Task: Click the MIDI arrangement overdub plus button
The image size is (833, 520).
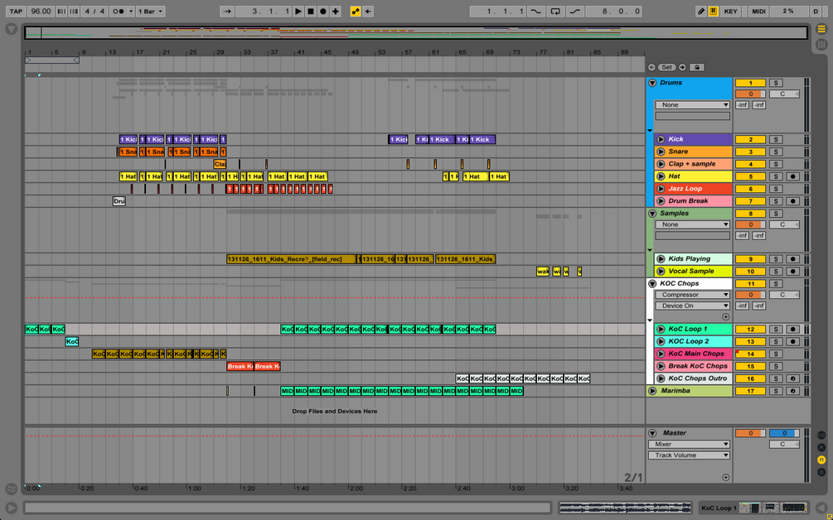Action: (x=335, y=11)
